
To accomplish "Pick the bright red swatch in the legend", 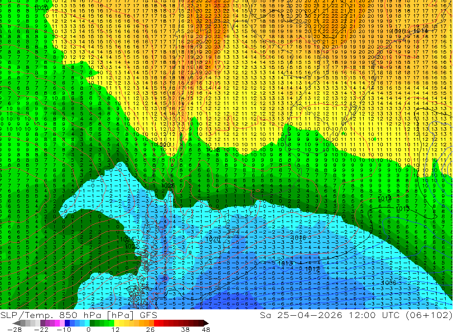I will 156,323.
